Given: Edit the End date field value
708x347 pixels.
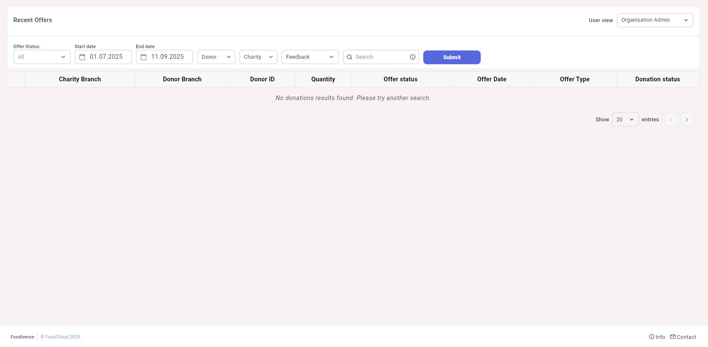Looking at the screenshot, I should [x=168, y=57].
